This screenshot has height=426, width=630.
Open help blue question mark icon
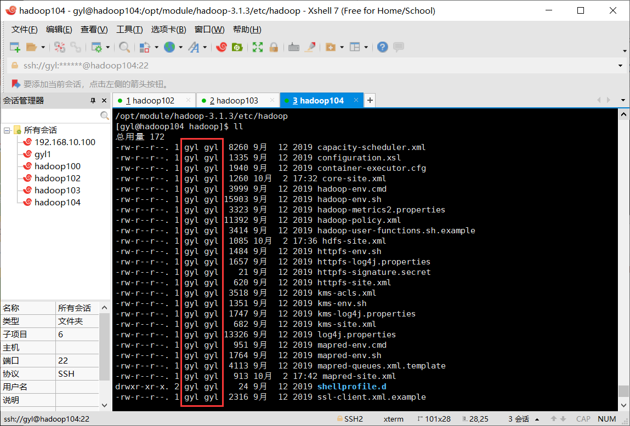pyautogui.click(x=383, y=47)
